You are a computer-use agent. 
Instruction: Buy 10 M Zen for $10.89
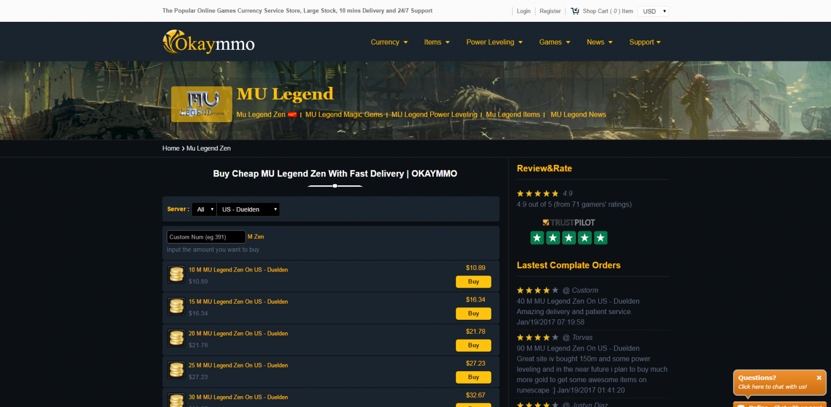(x=474, y=281)
